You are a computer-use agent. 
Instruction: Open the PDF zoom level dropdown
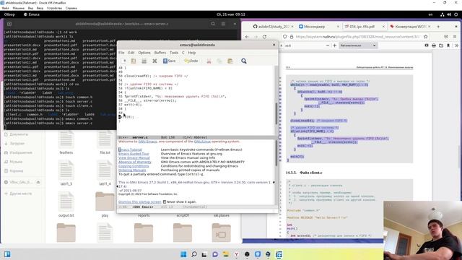358,45
